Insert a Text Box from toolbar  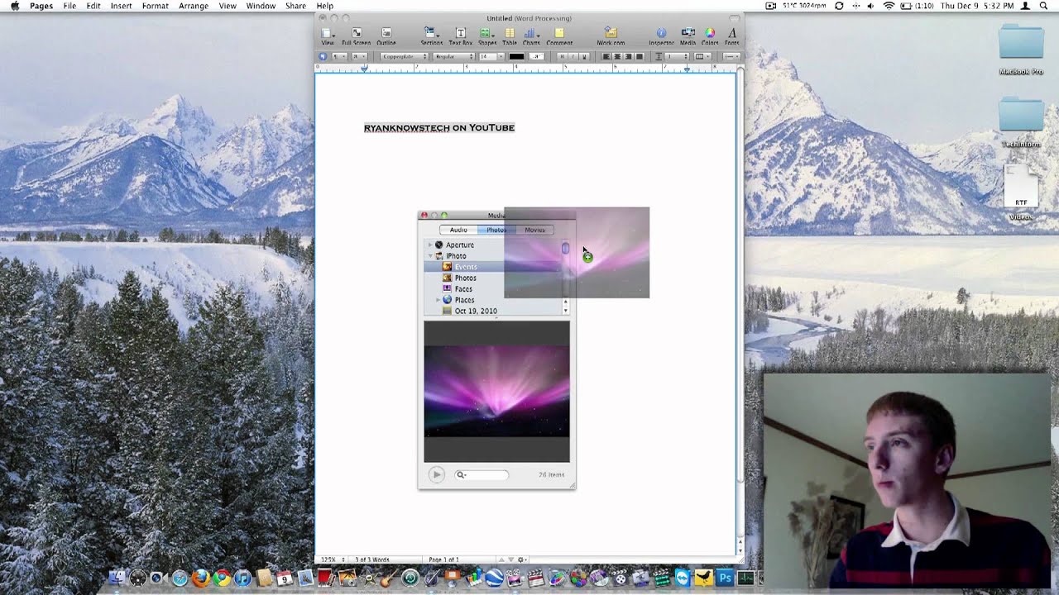click(x=460, y=36)
